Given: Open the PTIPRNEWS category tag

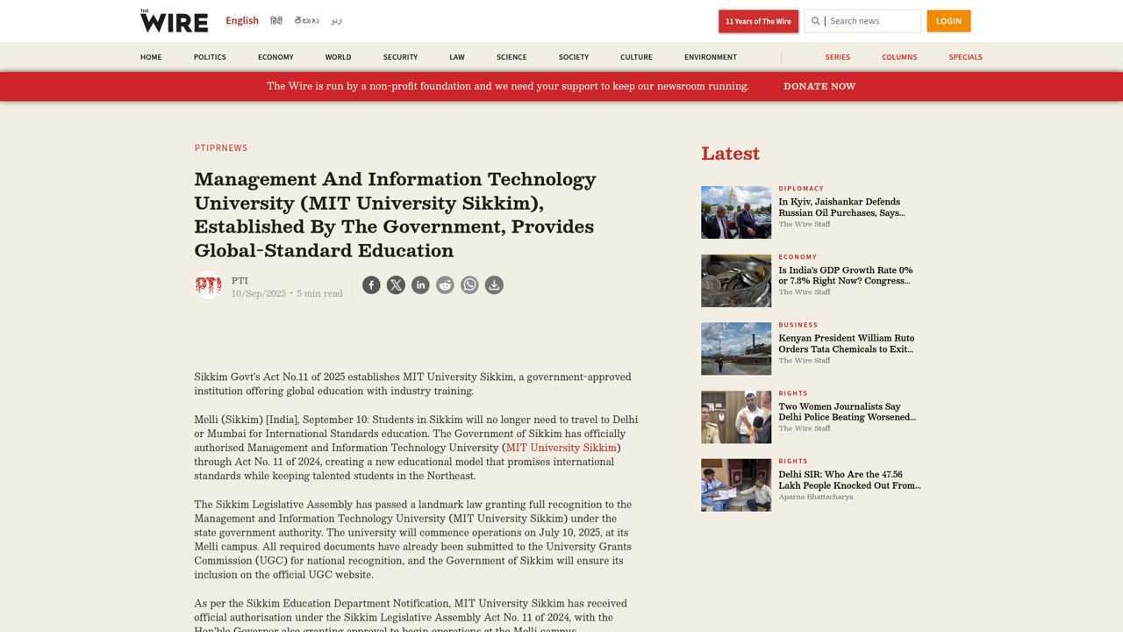Looking at the screenshot, I should pyautogui.click(x=221, y=147).
